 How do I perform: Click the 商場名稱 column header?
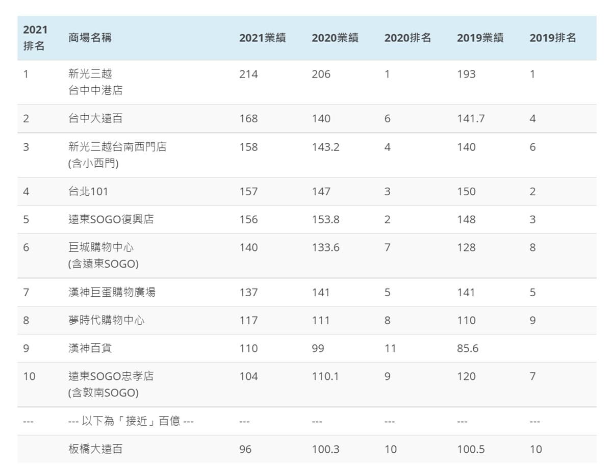[90, 38]
